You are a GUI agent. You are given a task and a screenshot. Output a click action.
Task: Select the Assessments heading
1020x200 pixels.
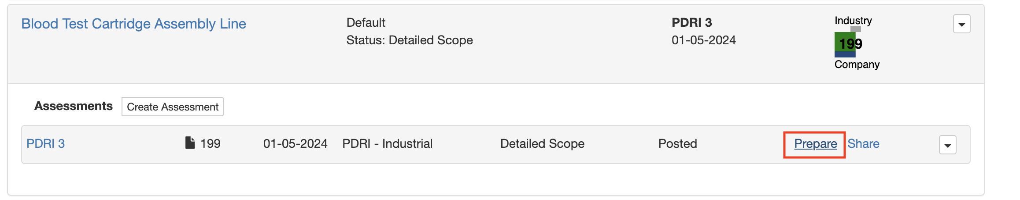74,106
